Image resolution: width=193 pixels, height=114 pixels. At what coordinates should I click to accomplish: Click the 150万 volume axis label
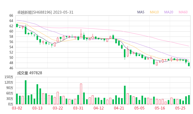pyautogui.click(x=9, y=77)
